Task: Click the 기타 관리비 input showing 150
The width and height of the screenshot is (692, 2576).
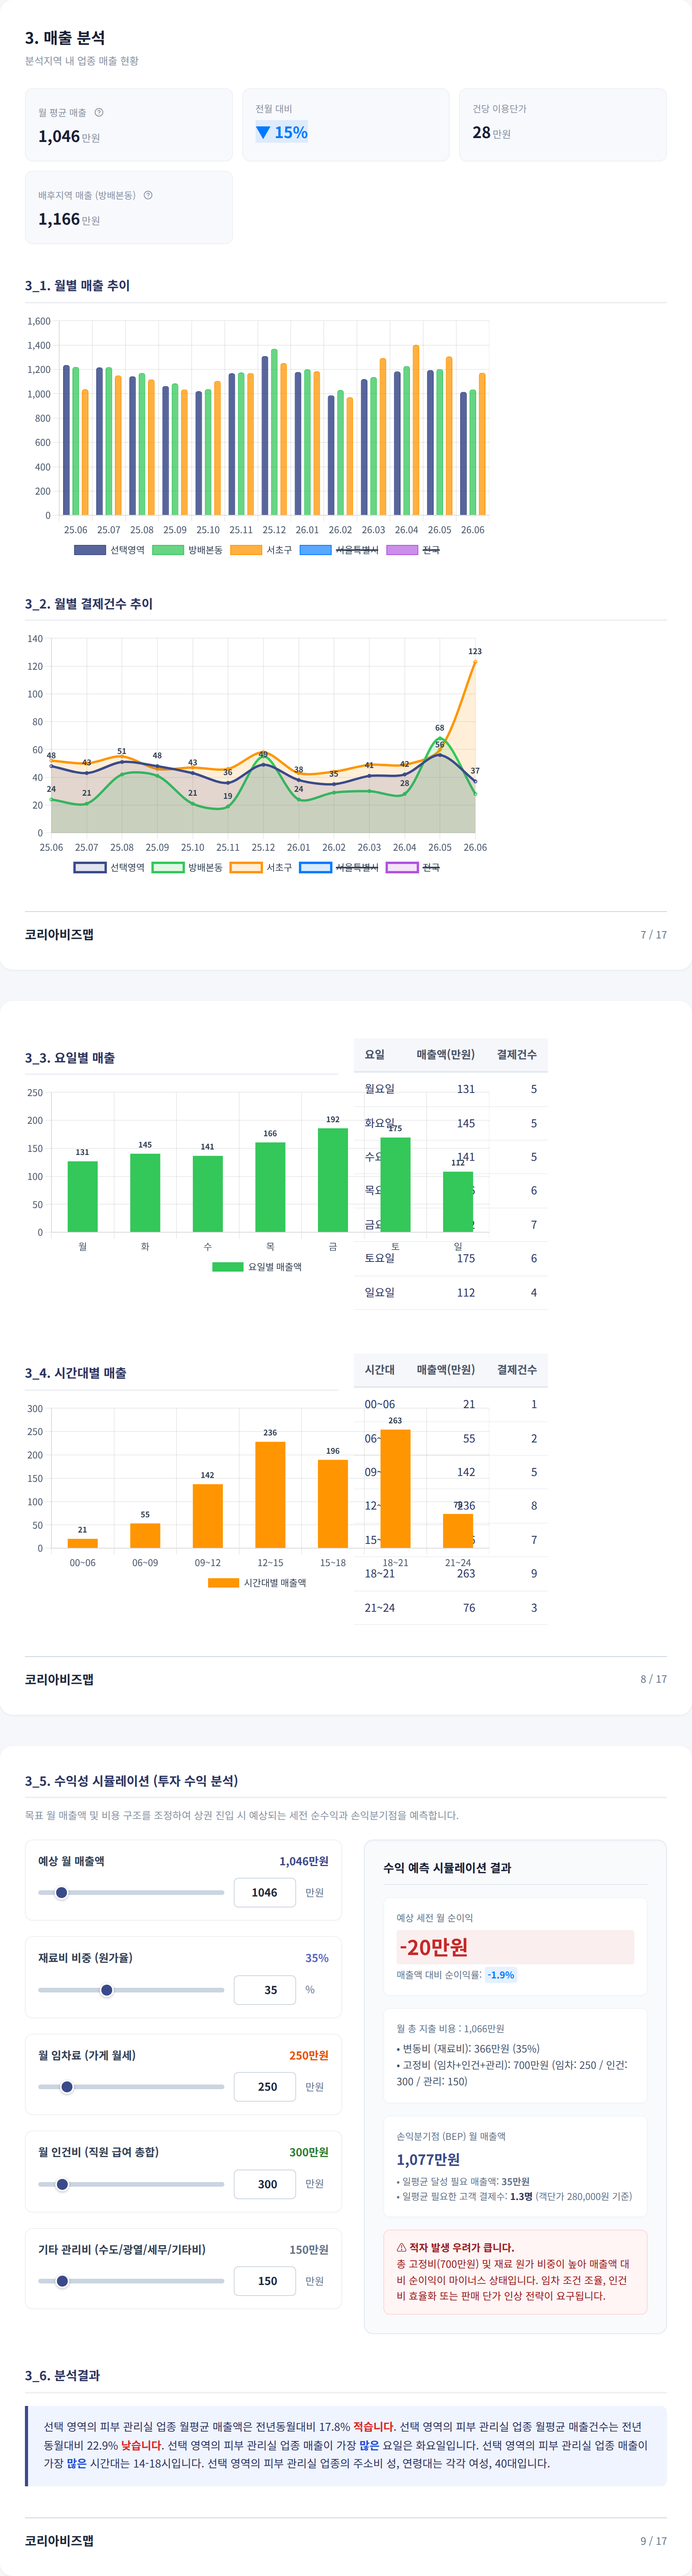Action: 265,2281
